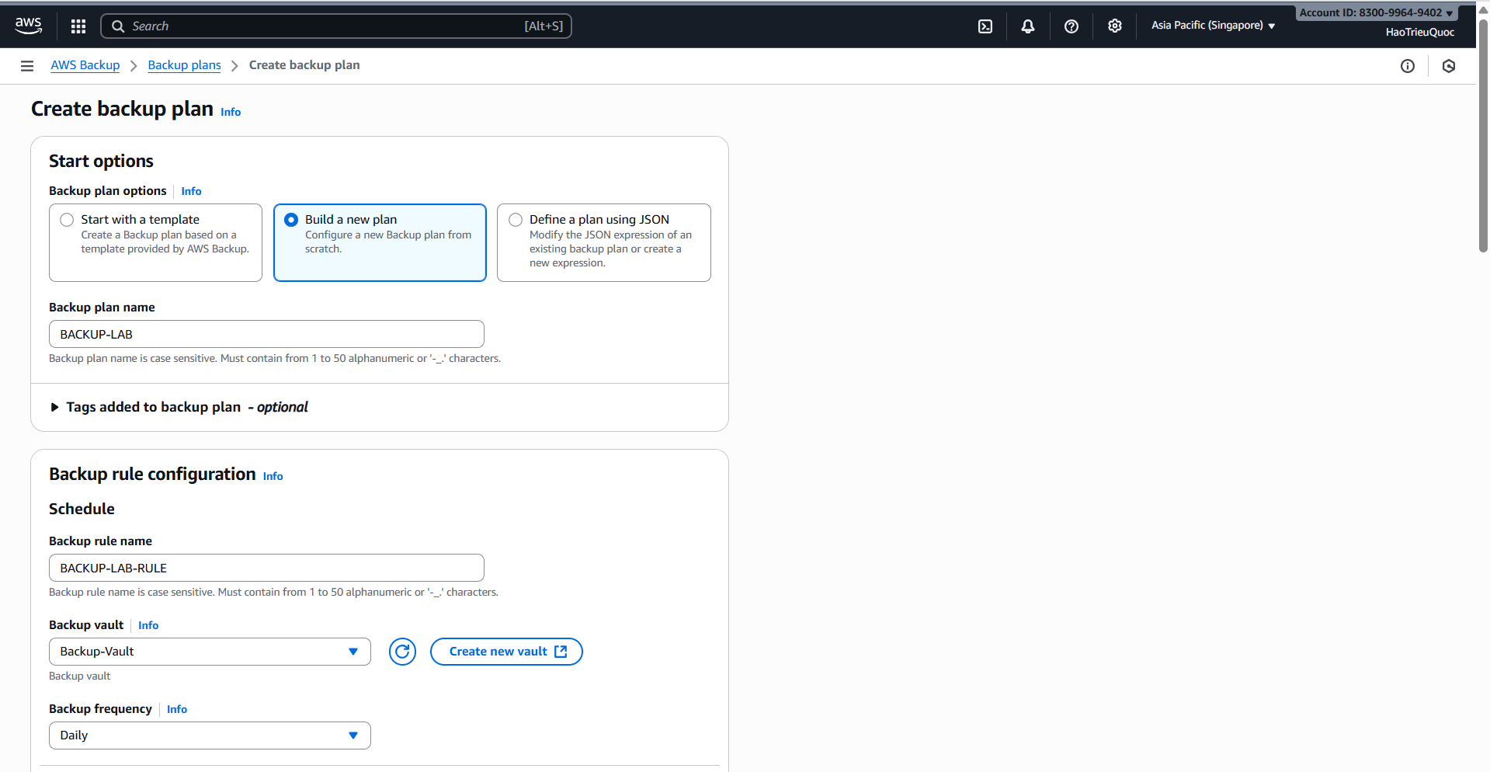1490x772 pixels.
Task: Open account settings gear
Action: [x=1114, y=26]
